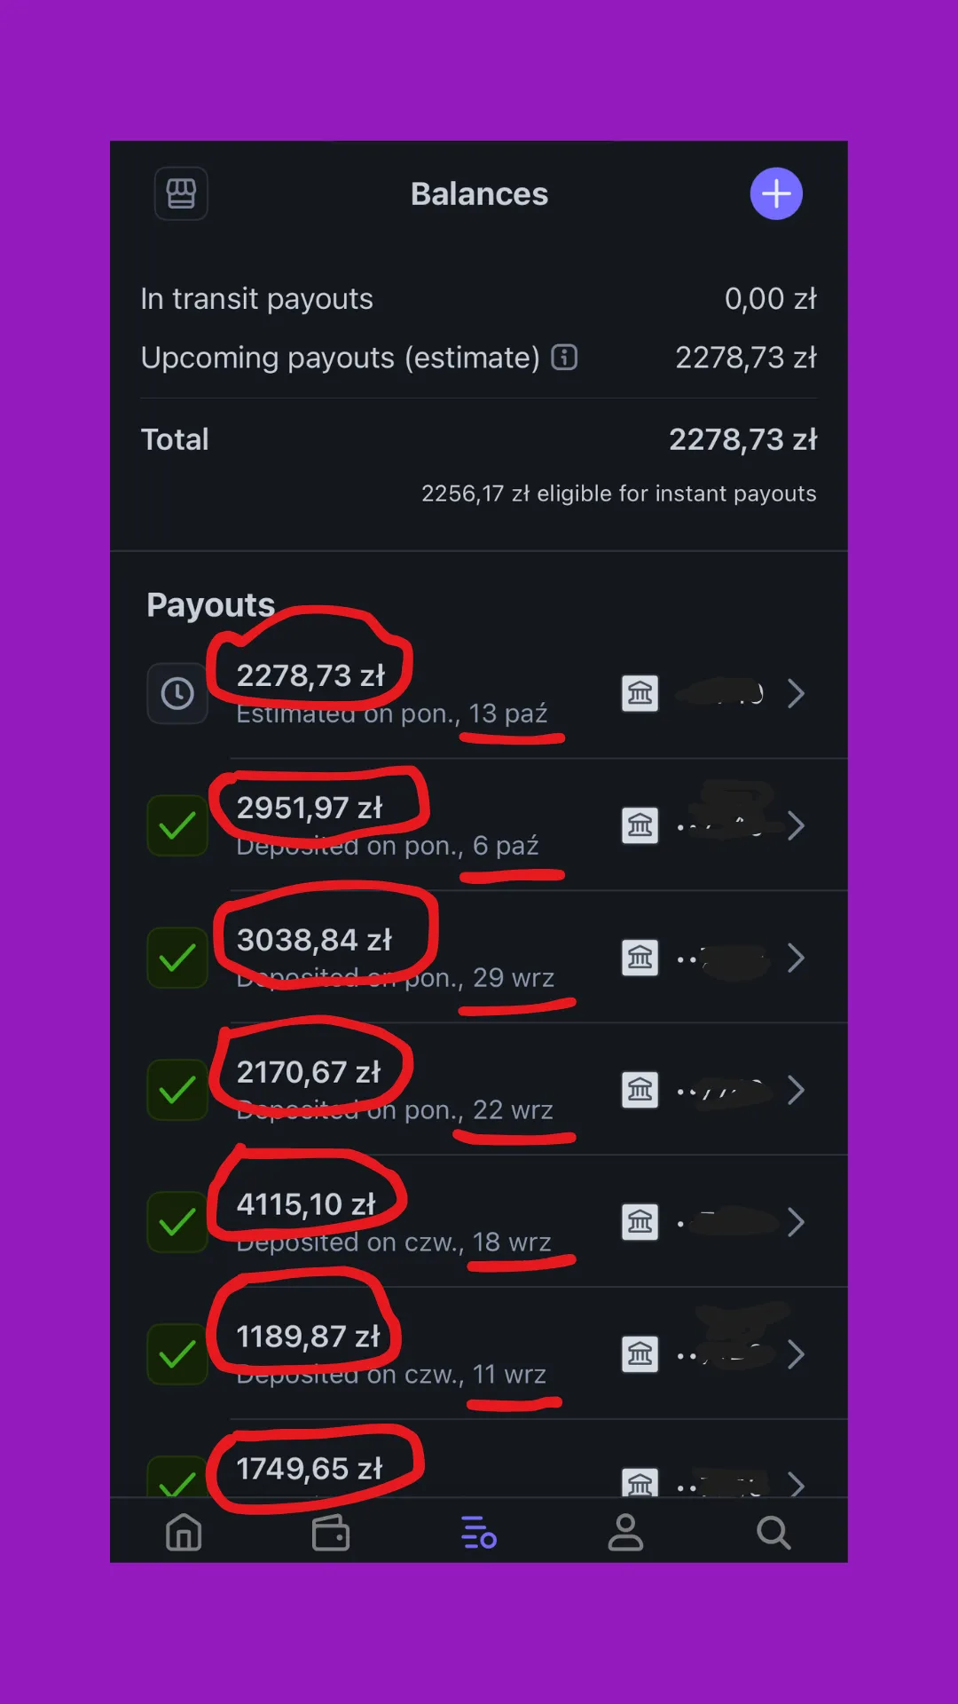Open payout deposited on 29 wrz
Image resolution: width=958 pixels, height=1704 pixels.
coord(479,958)
